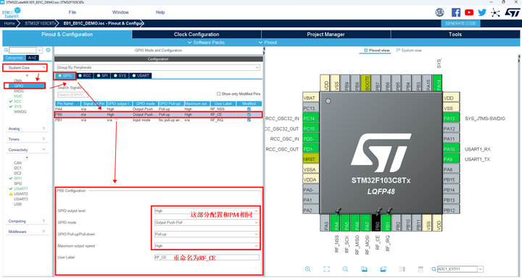The width and height of the screenshot is (522, 280).
Task: Switch to System view toggle
Action: [409, 50]
